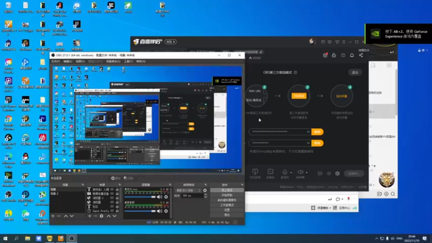Mute the desktop audio speaker icon
Viewport: 432px width, 243px height.
click(x=159, y=211)
